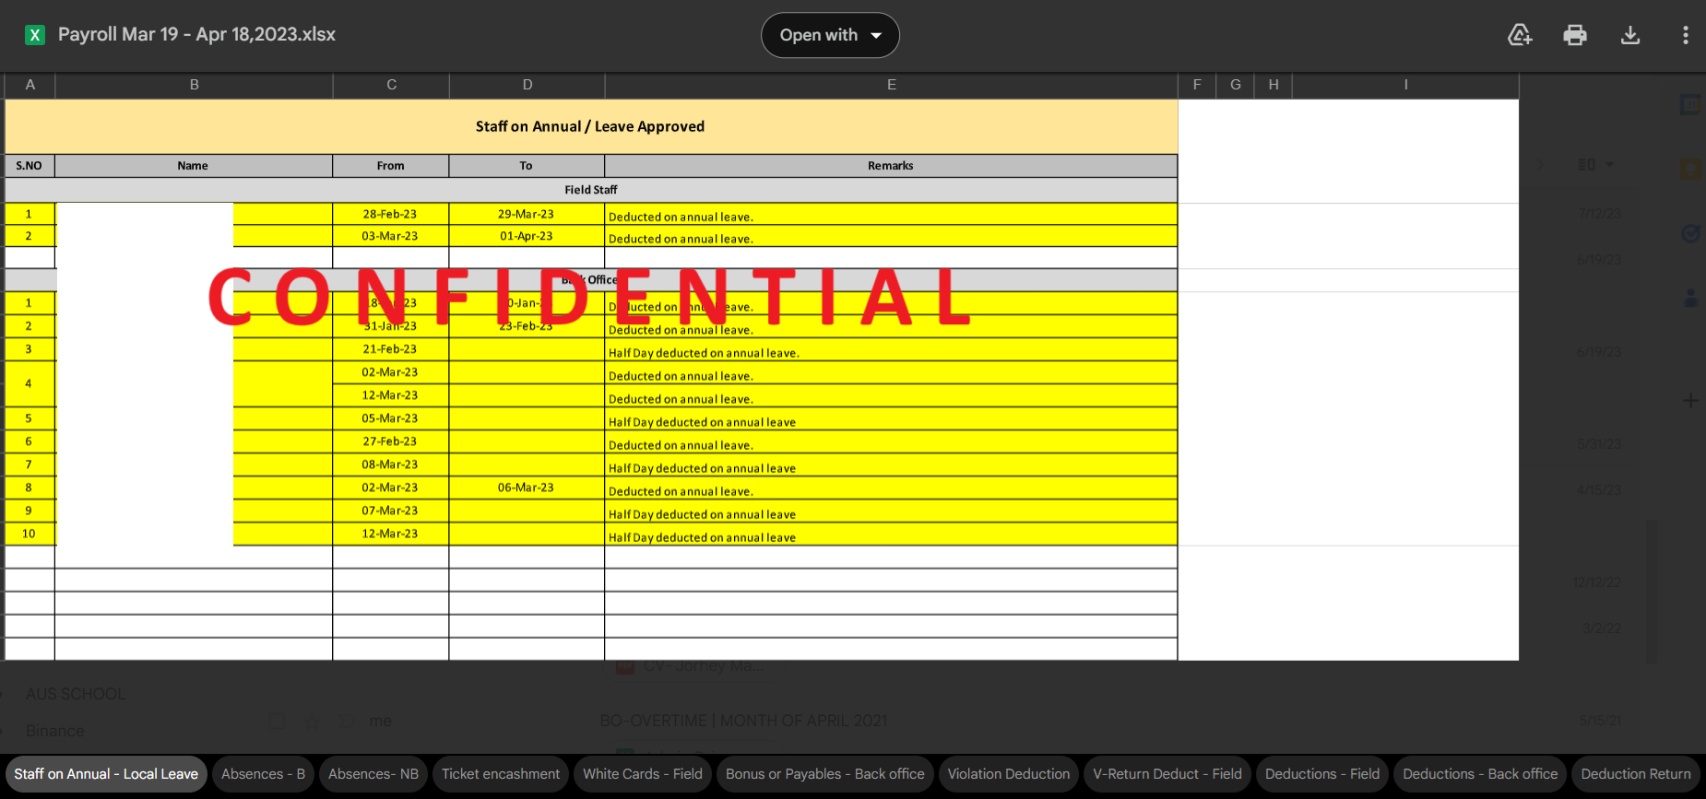Screen dimensions: 1706x799
Task: Click the file name 'Payroll Mar 19 - Apr 18,2023.xlsx'
Action: (x=196, y=35)
